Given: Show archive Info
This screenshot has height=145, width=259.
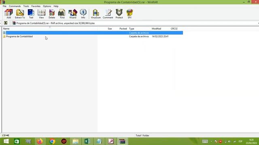Looking at the screenshot, I should pos(83,14).
